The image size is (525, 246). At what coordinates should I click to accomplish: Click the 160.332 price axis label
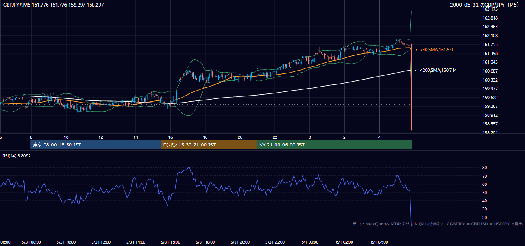490,80
